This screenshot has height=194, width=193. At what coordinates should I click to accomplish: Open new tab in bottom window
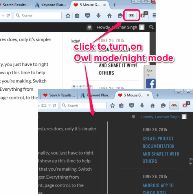[x=158, y=95]
